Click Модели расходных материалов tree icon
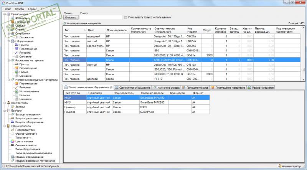Screen dimensions: 307x170 tap(13, 161)
